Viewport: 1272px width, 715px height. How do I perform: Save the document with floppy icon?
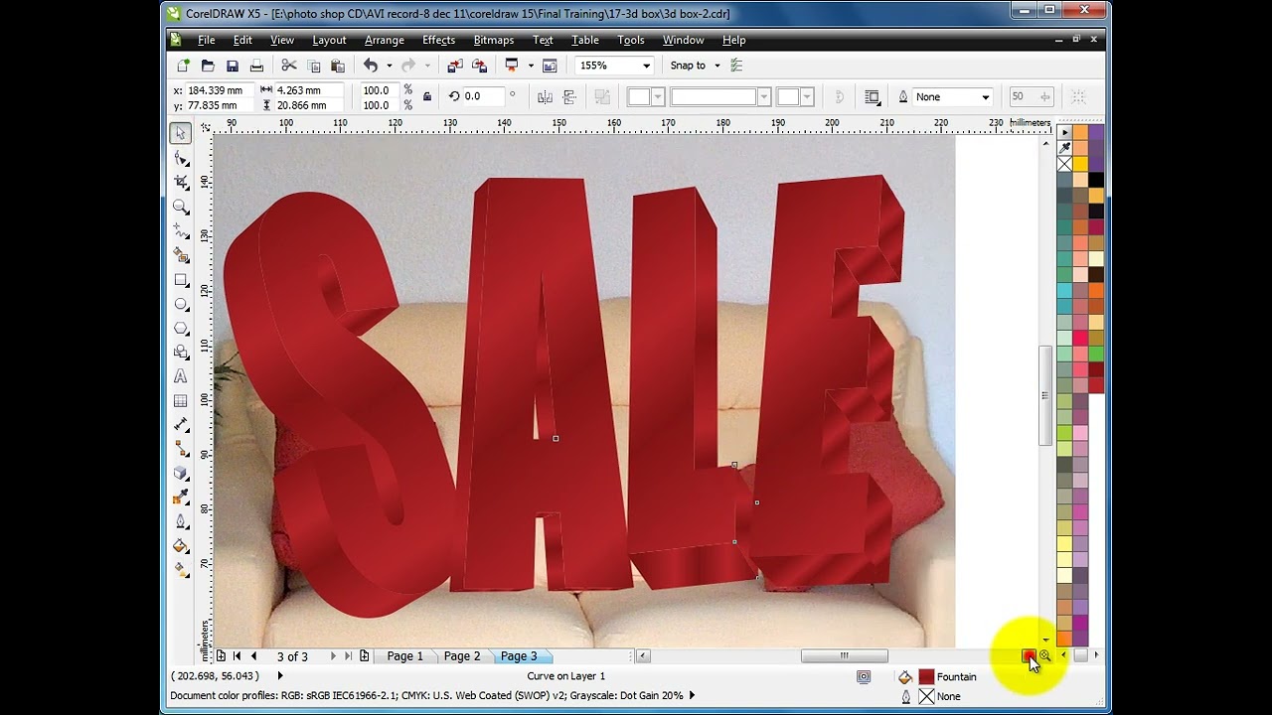click(x=232, y=66)
